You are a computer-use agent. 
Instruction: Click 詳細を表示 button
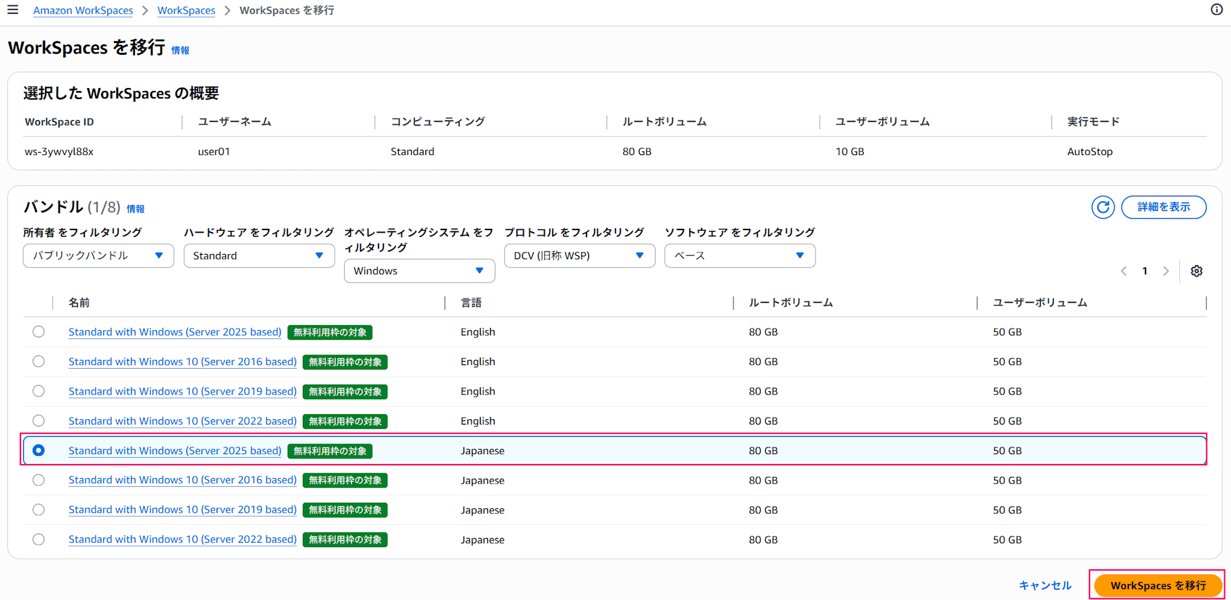pyautogui.click(x=1163, y=207)
